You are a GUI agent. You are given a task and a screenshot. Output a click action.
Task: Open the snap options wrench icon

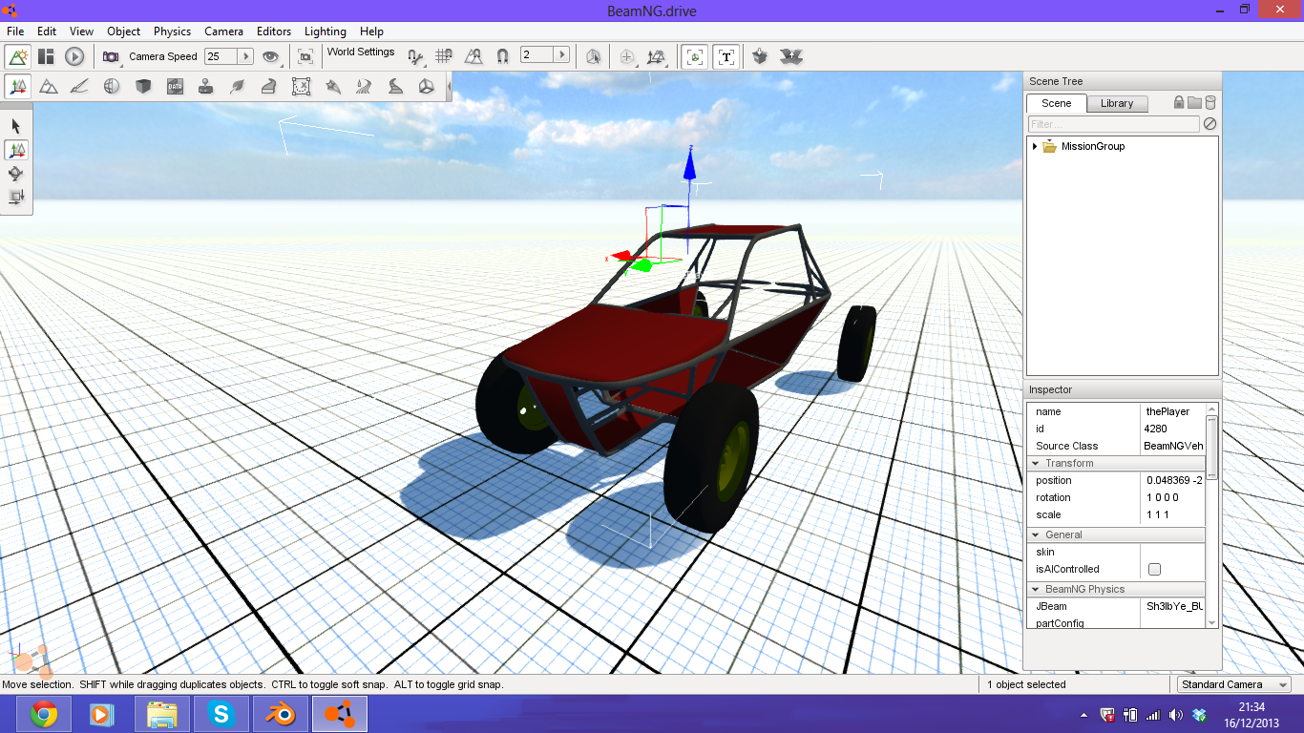pos(415,56)
